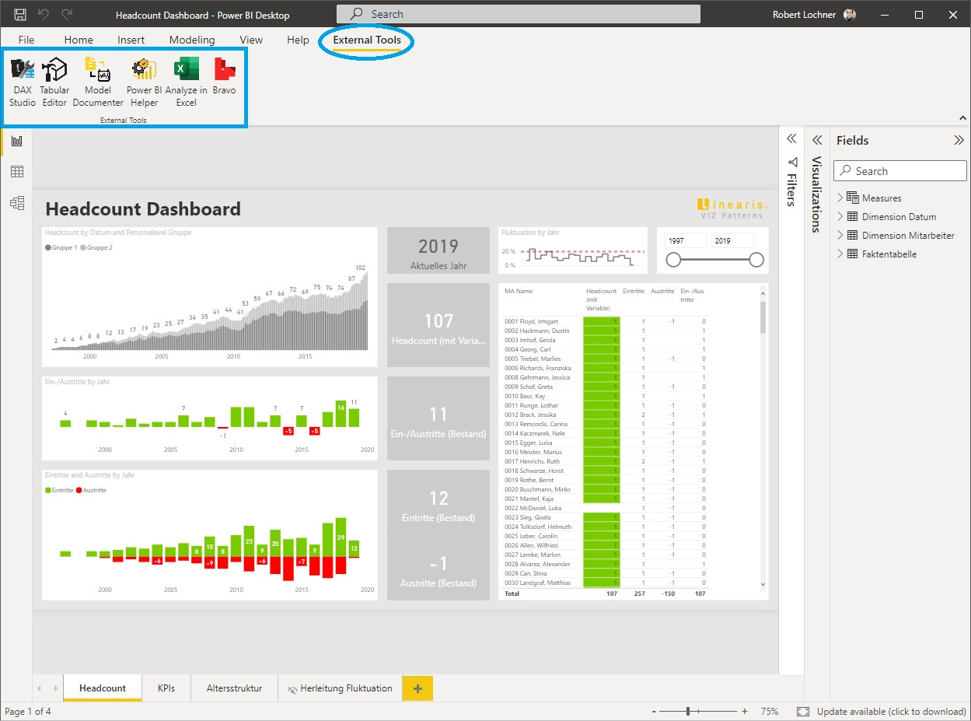Open the Bravo external tool

pos(224,80)
